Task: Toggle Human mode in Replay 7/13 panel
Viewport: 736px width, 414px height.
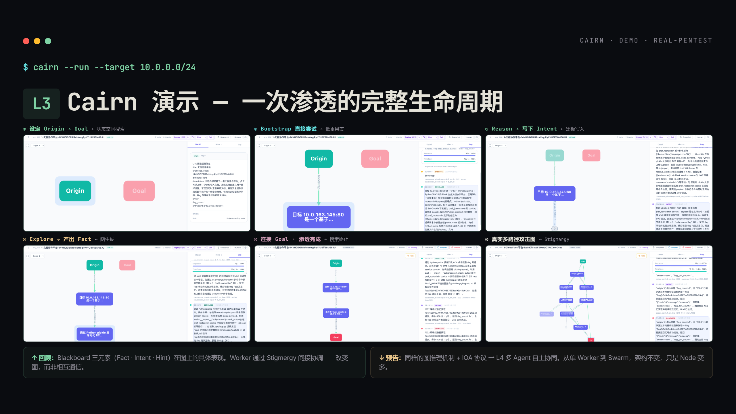Action: 700,137
